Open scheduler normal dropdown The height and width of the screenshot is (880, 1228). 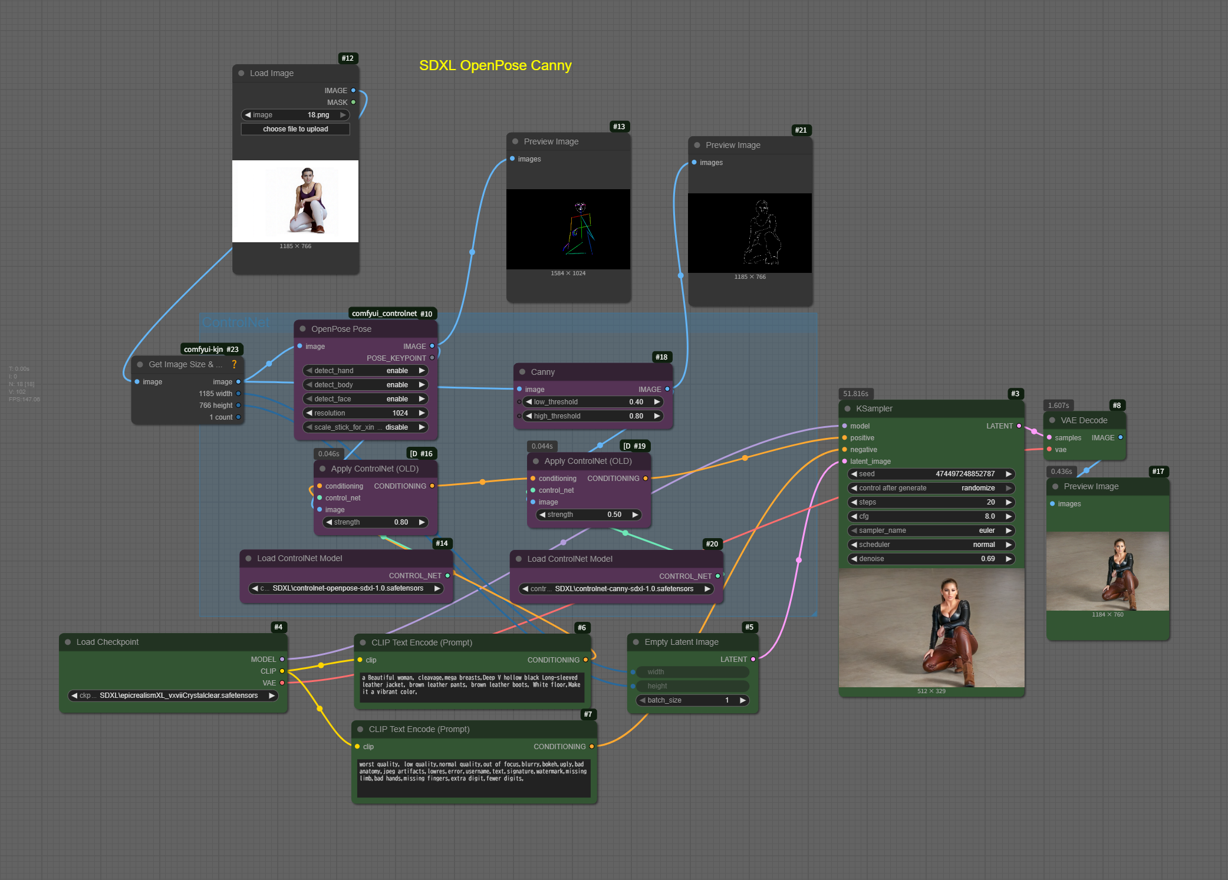(931, 545)
